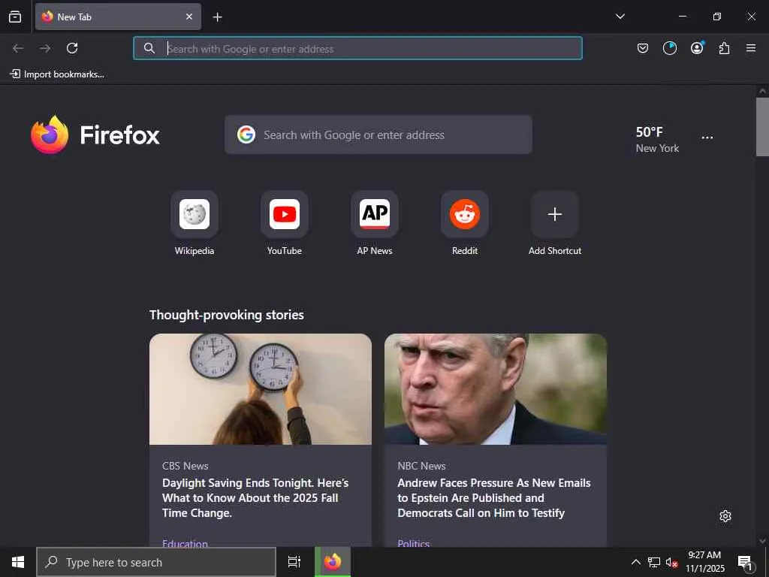The image size is (769, 577).
Task: Open the AP News shortcut
Action: click(x=375, y=223)
